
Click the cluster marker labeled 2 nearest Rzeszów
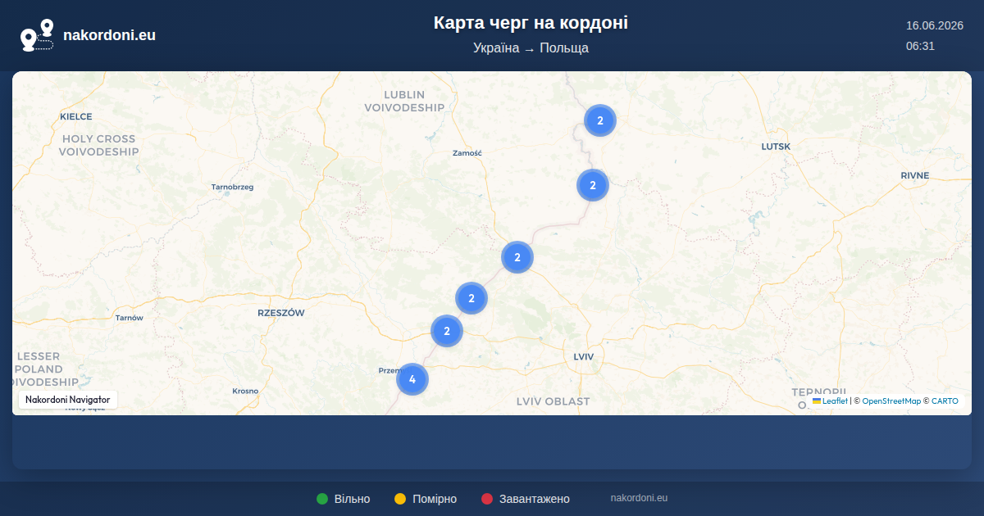click(447, 331)
